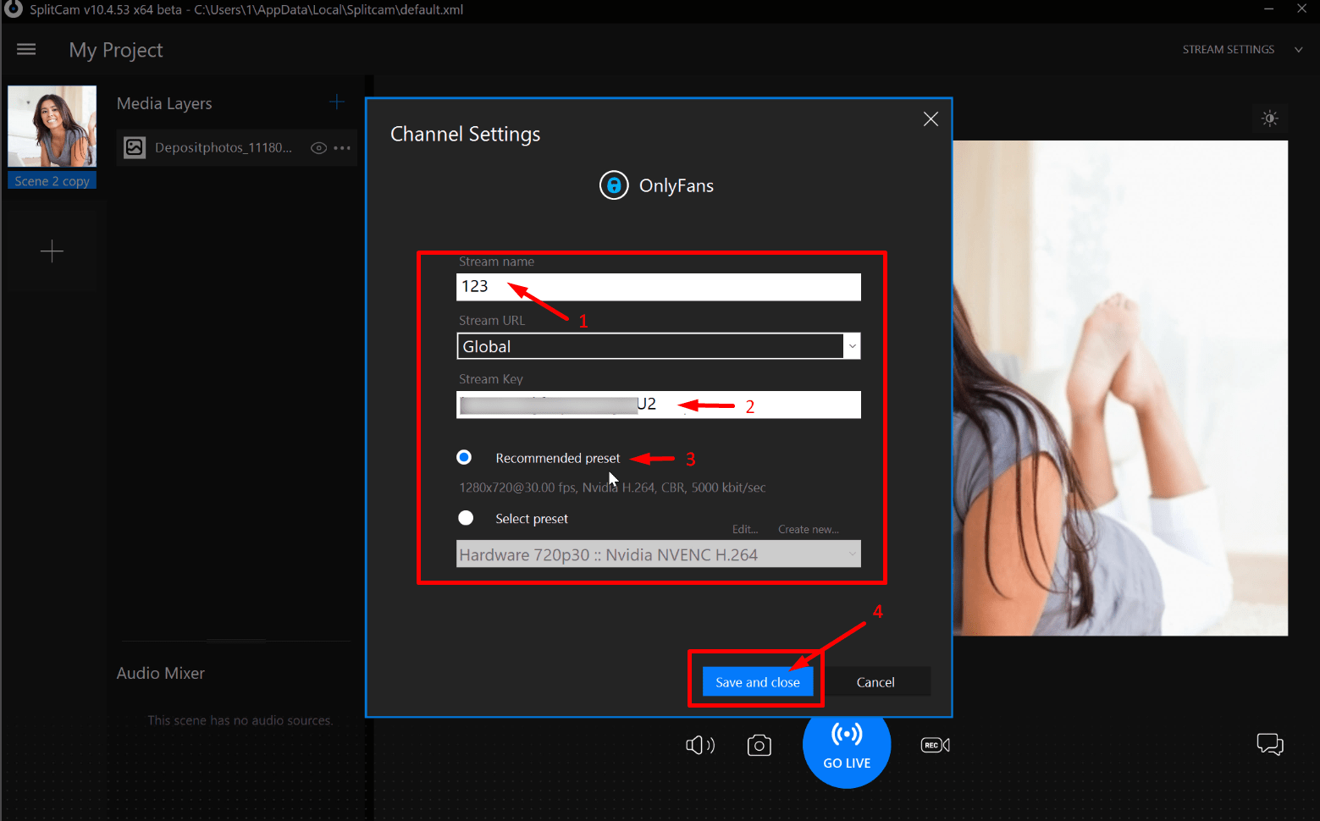Click the OnlyFans lock icon

click(x=613, y=185)
